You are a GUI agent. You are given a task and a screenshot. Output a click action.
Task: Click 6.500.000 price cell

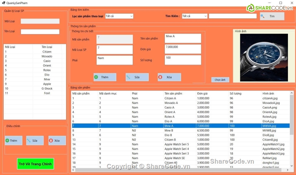[x=212, y=131]
